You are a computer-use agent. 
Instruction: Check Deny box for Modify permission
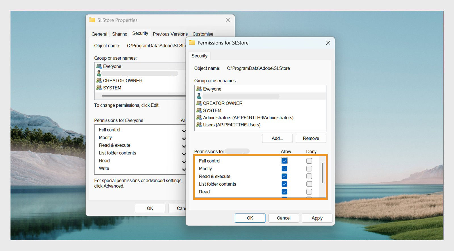point(309,169)
